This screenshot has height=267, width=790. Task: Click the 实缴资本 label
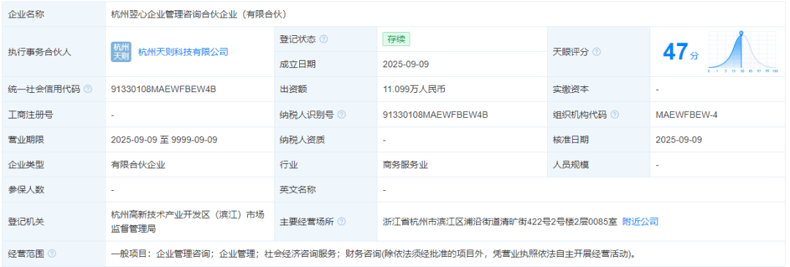tap(571, 89)
